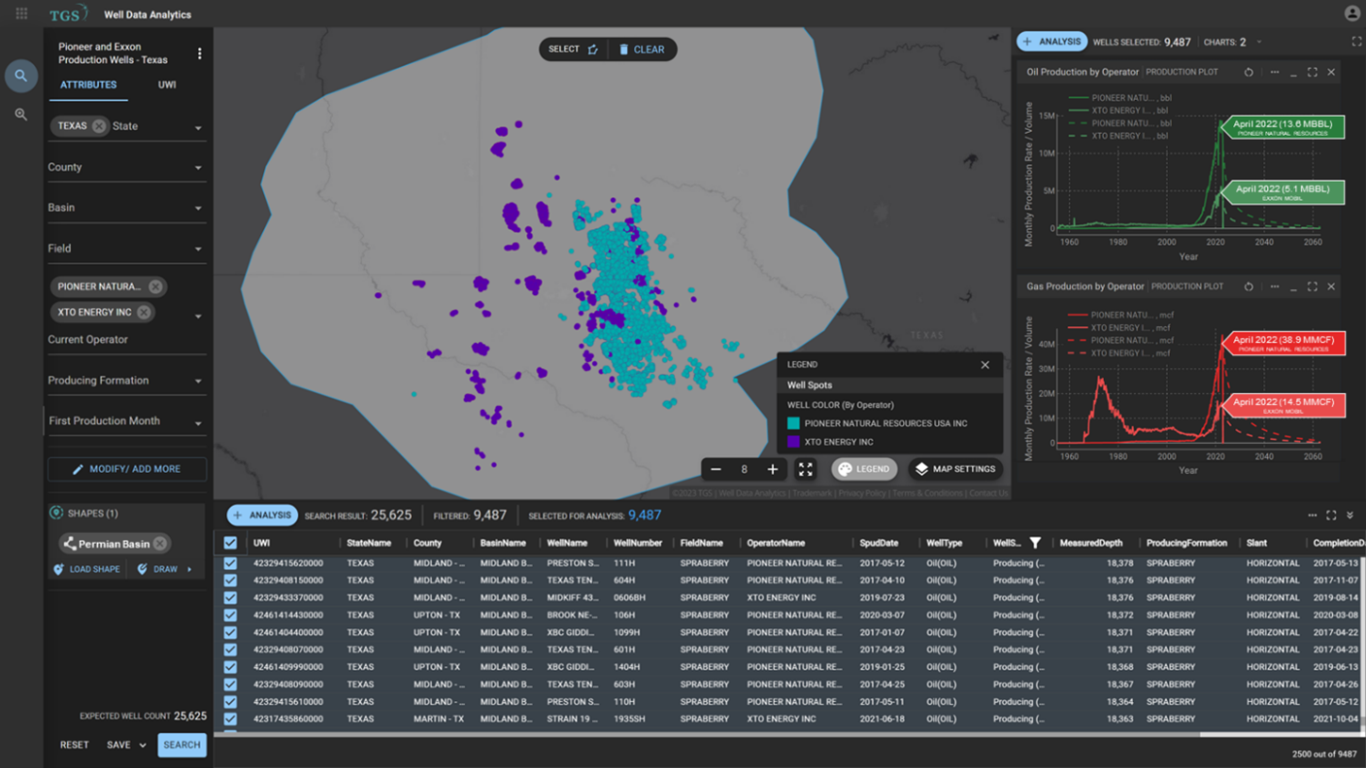Uncheck row with UWI 42461404400000
Image resolution: width=1366 pixels, height=768 pixels.
pyautogui.click(x=230, y=632)
